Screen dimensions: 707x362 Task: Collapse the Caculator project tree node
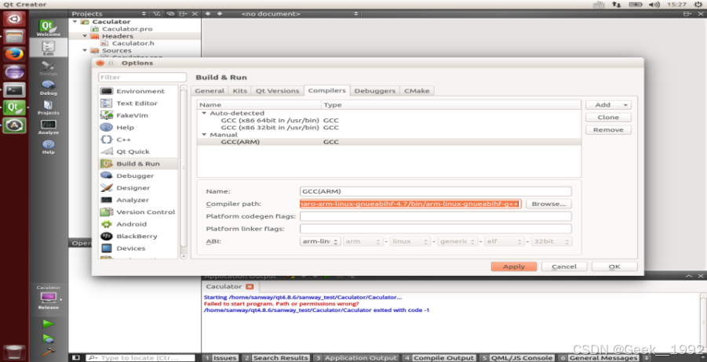pyautogui.click(x=75, y=22)
